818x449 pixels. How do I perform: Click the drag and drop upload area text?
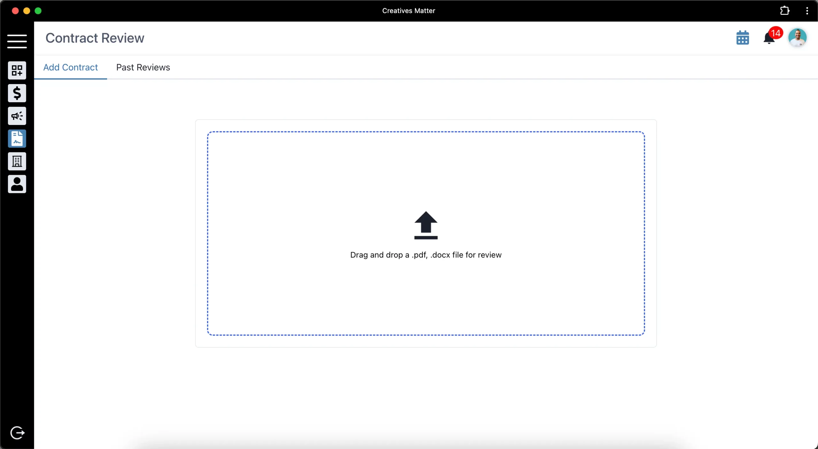(x=426, y=255)
